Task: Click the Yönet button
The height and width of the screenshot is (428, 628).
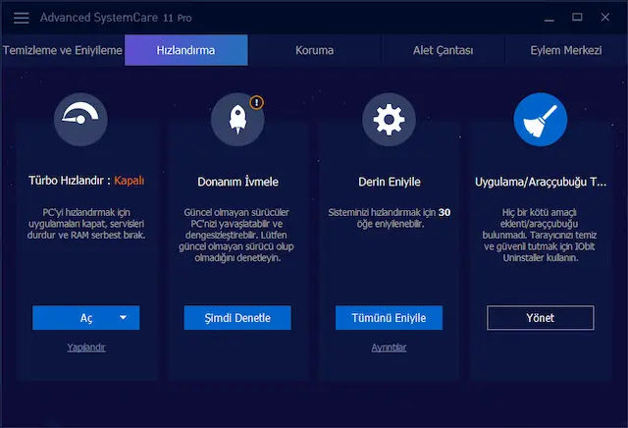Action: (541, 318)
